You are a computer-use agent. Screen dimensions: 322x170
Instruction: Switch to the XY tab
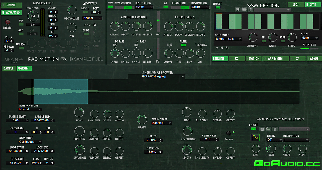[298, 59]
